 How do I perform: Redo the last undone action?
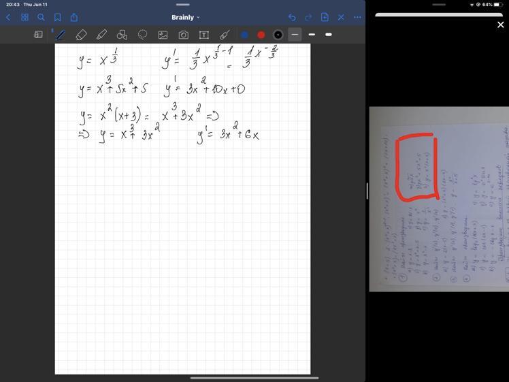click(x=308, y=18)
